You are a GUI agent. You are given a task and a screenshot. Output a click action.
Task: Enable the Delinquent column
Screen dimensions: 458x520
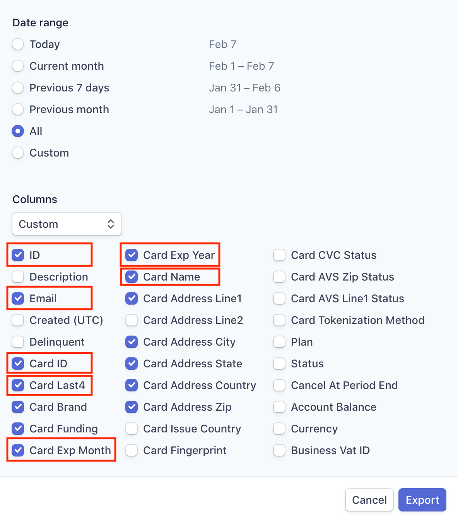pyautogui.click(x=18, y=342)
